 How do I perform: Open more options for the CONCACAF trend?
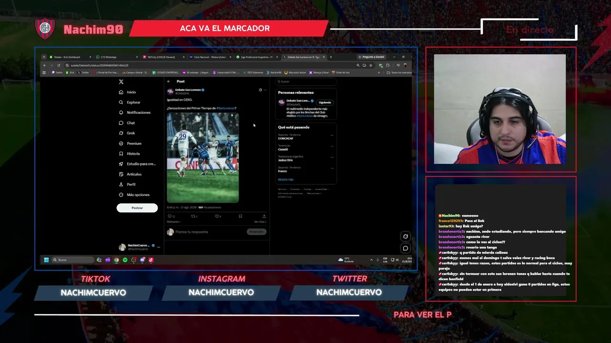click(332, 135)
